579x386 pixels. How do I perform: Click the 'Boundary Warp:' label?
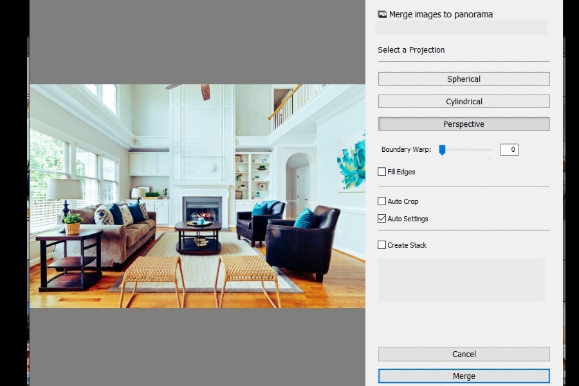pos(406,150)
